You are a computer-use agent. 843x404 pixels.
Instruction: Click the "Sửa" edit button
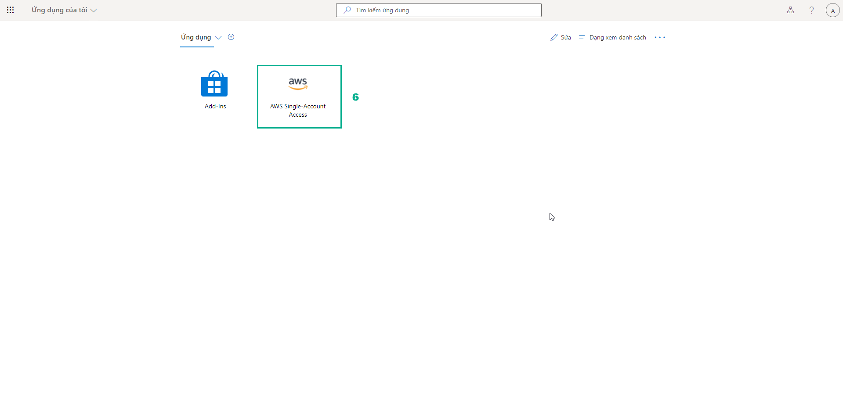coord(561,38)
